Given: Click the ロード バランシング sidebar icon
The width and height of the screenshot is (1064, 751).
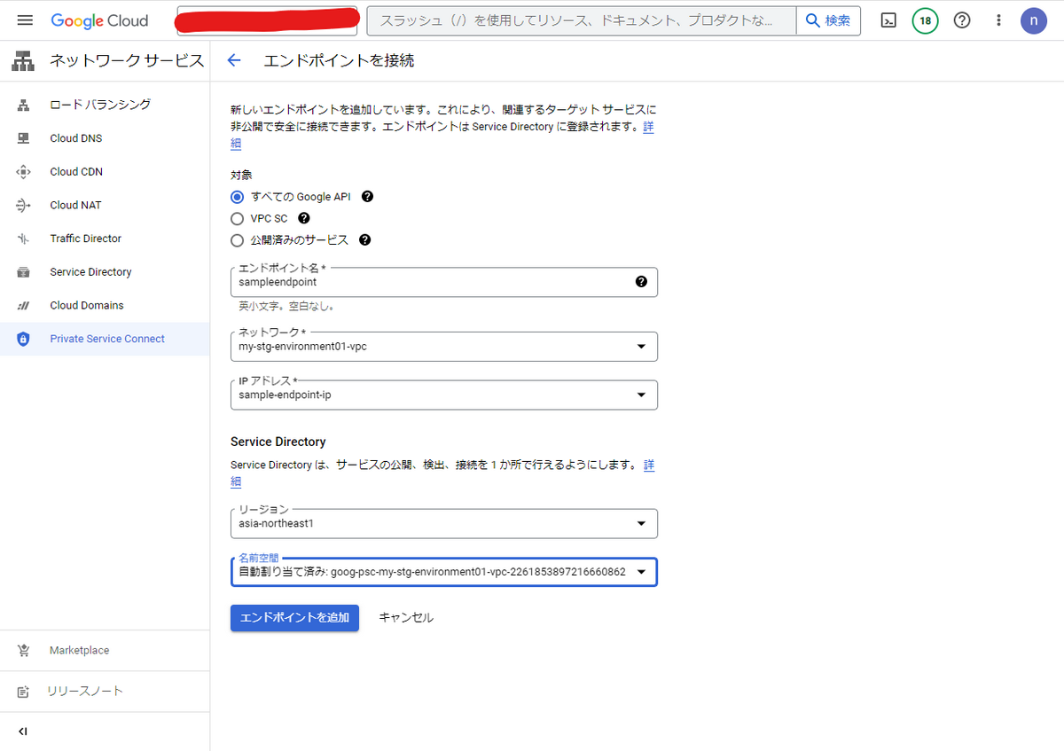Looking at the screenshot, I should [23, 105].
